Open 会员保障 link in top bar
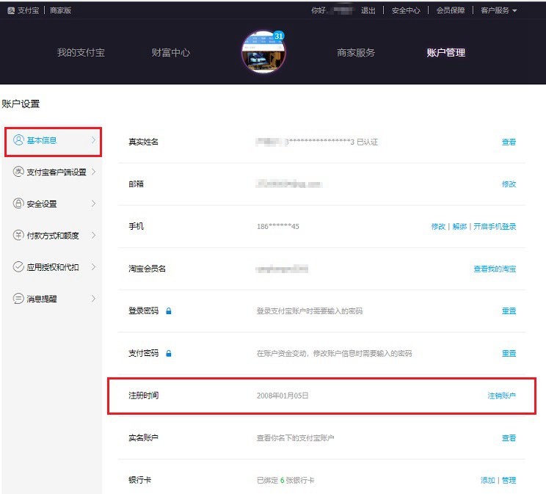The width and height of the screenshot is (546, 494). point(451,10)
